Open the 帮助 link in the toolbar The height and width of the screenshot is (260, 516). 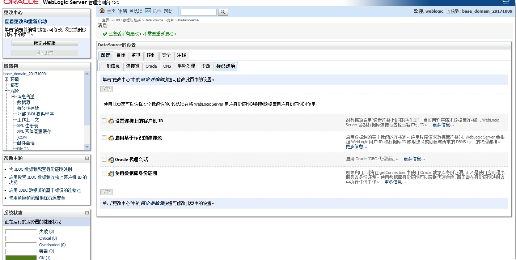tap(168, 11)
